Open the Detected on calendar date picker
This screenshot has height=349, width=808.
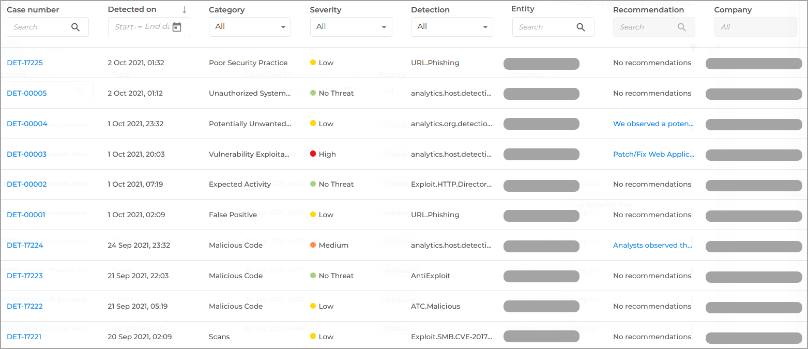[177, 27]
